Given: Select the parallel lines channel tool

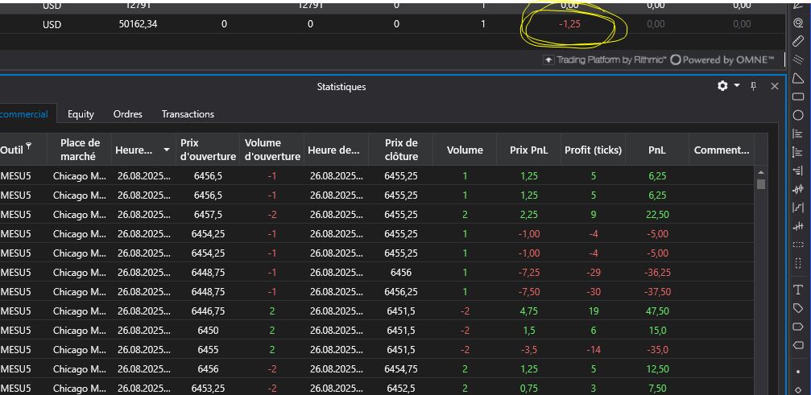Looking at the screenshot, I should (798, 60).
